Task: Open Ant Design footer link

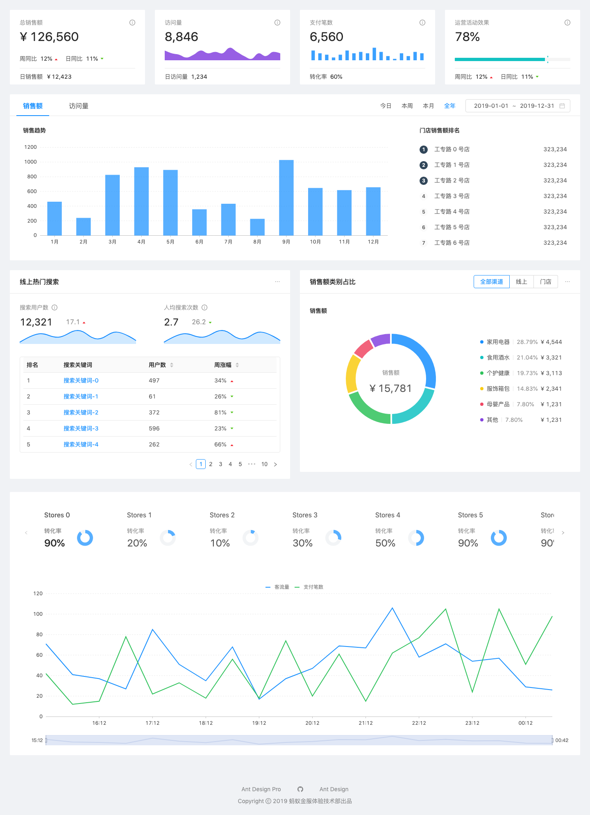Action: [334, 789]
